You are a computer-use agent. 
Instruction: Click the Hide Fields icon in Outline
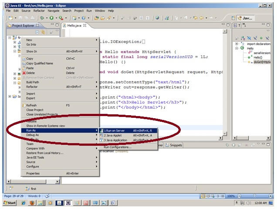249,38
